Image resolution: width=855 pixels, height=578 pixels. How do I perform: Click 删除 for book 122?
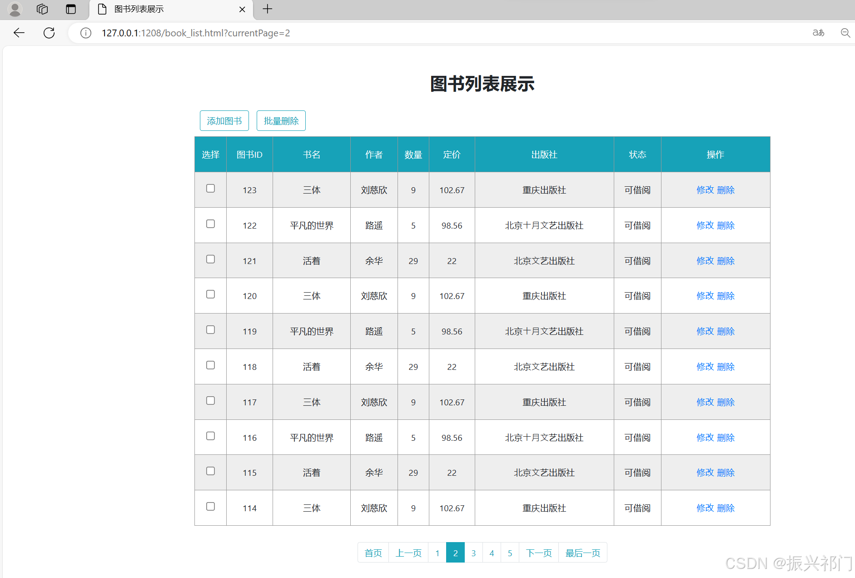(x=726, y=225)
